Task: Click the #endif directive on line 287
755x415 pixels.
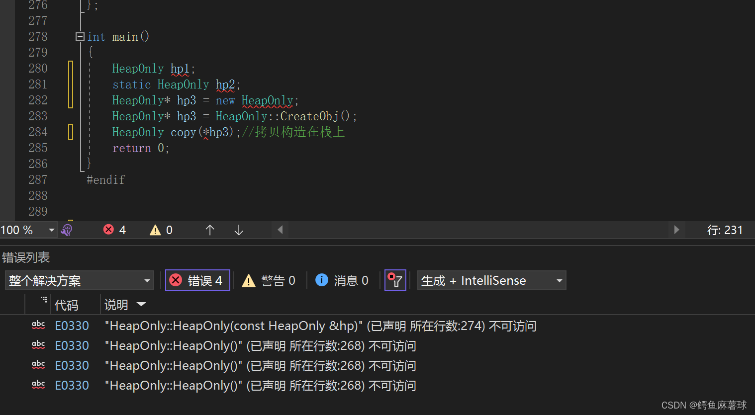Action: [x=106, y=180]
